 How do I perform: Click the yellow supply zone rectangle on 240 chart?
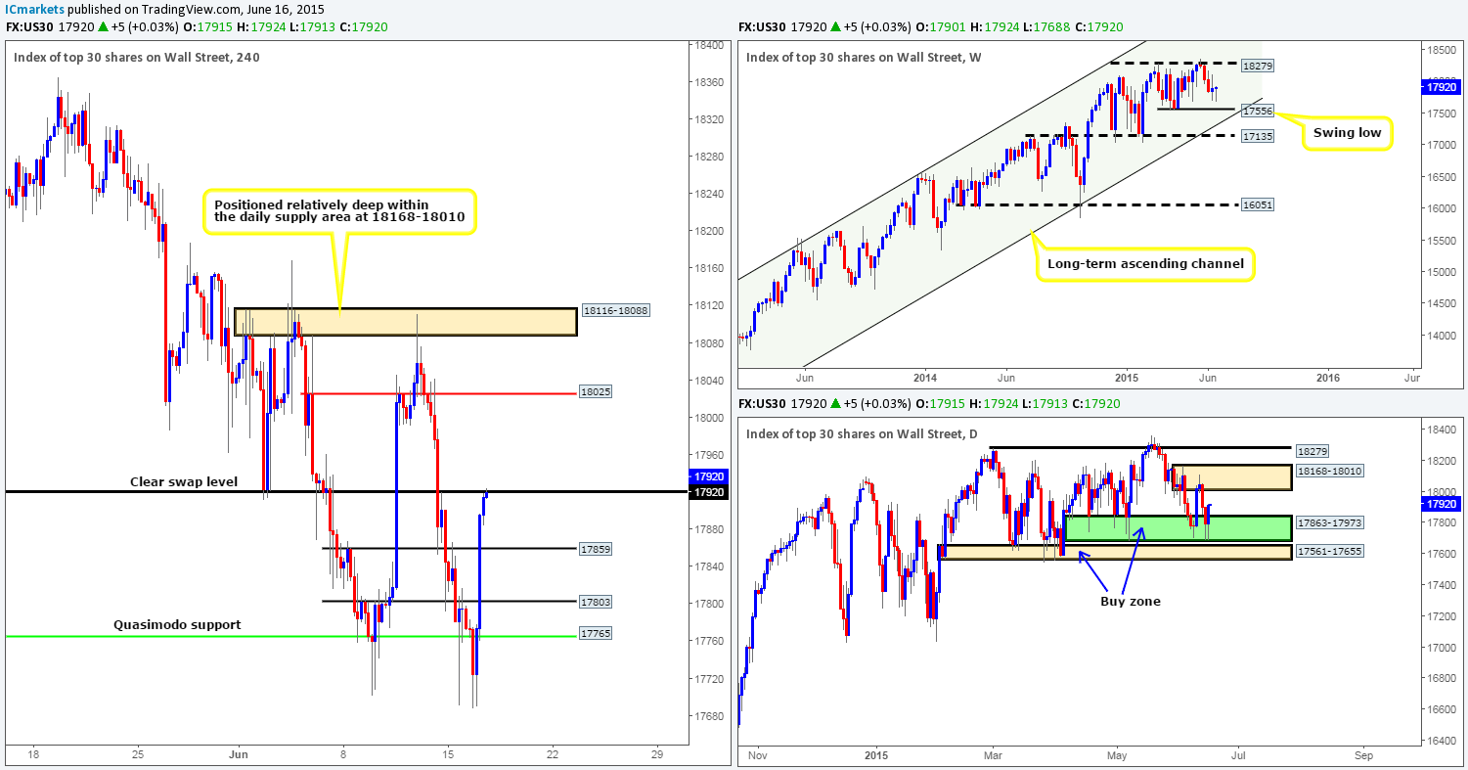coord(405,322)
